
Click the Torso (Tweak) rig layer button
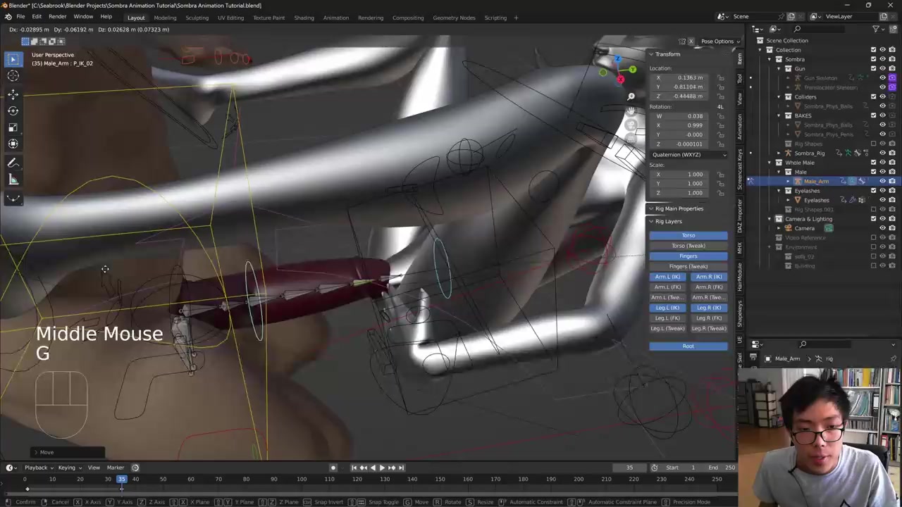click(x=688, y=246)
